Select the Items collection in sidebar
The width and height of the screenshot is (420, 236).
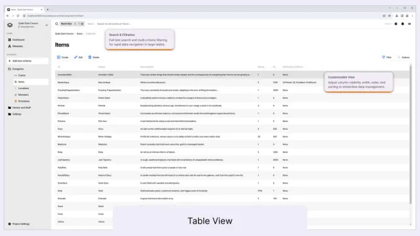point(30,81)
